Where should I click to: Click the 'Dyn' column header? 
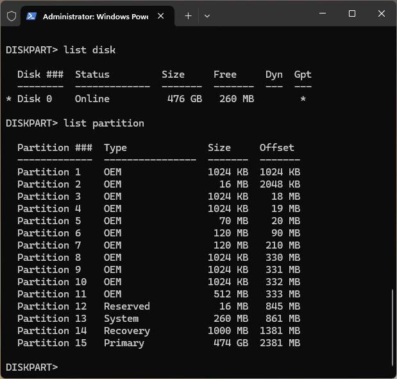(274, 75)
